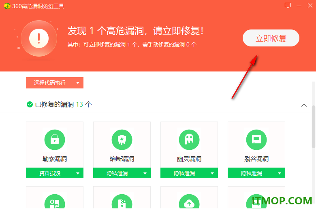This screenshot has height=210, width=316.
Task: Click the 裂谷漏洞 label text
Action: [x=256, y=159]
